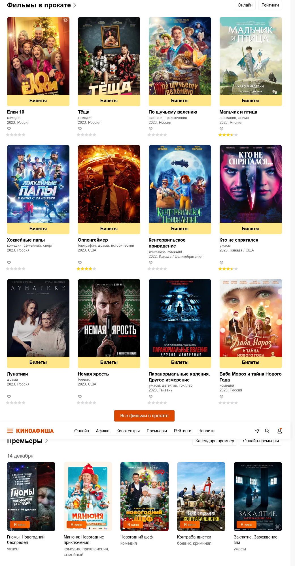This screenshot has height=566, width=295.
Task: Open the user profile icon
Action: (280, 431)
